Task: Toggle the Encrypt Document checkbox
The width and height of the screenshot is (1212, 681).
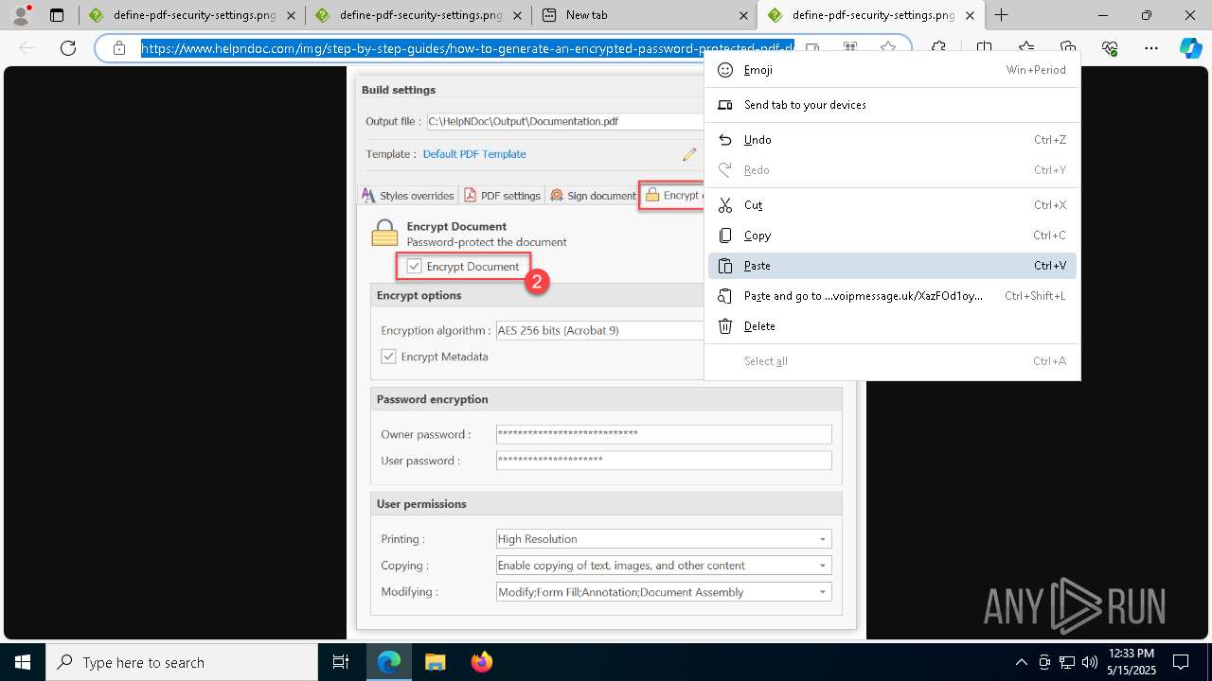Action: tap(414, 267)
